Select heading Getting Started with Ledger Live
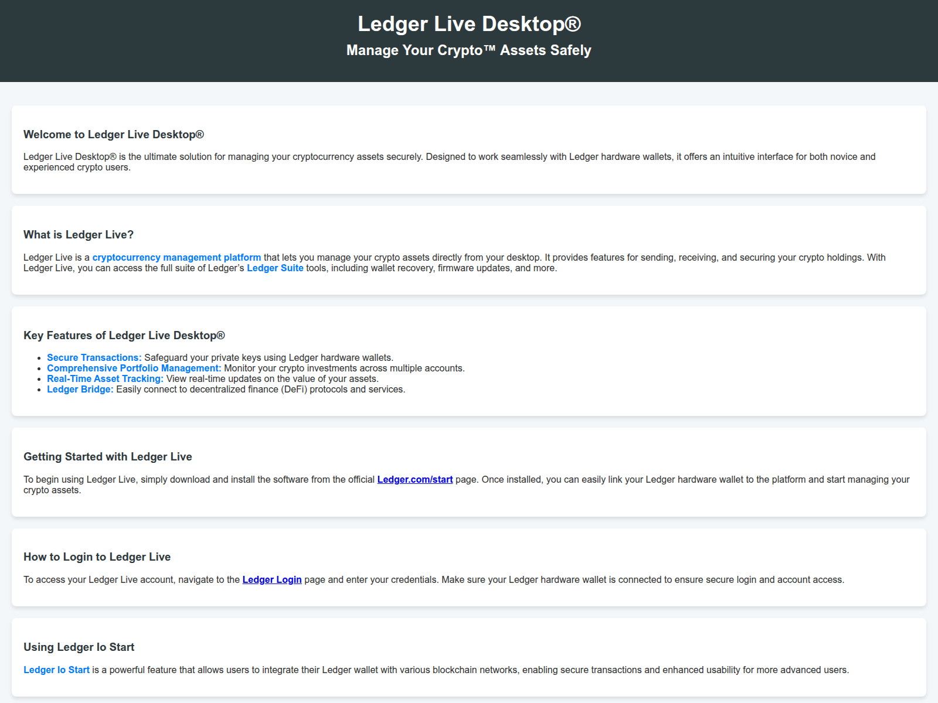The image size is (938, 703). pyautogui.click(x=108, y=457)
